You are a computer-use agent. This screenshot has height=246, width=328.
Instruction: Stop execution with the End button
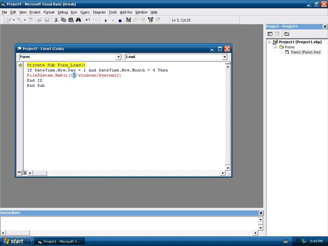(120, 20)
